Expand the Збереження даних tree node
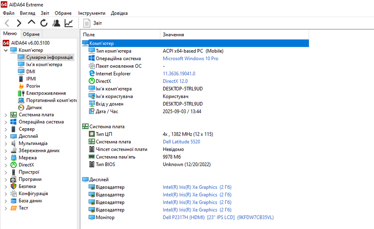374x229 pixels. point(6,151)
